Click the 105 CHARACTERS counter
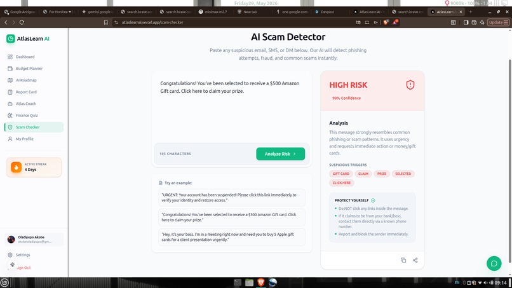The width and height of the screenshot is (512, 288). tap(175, 154)
